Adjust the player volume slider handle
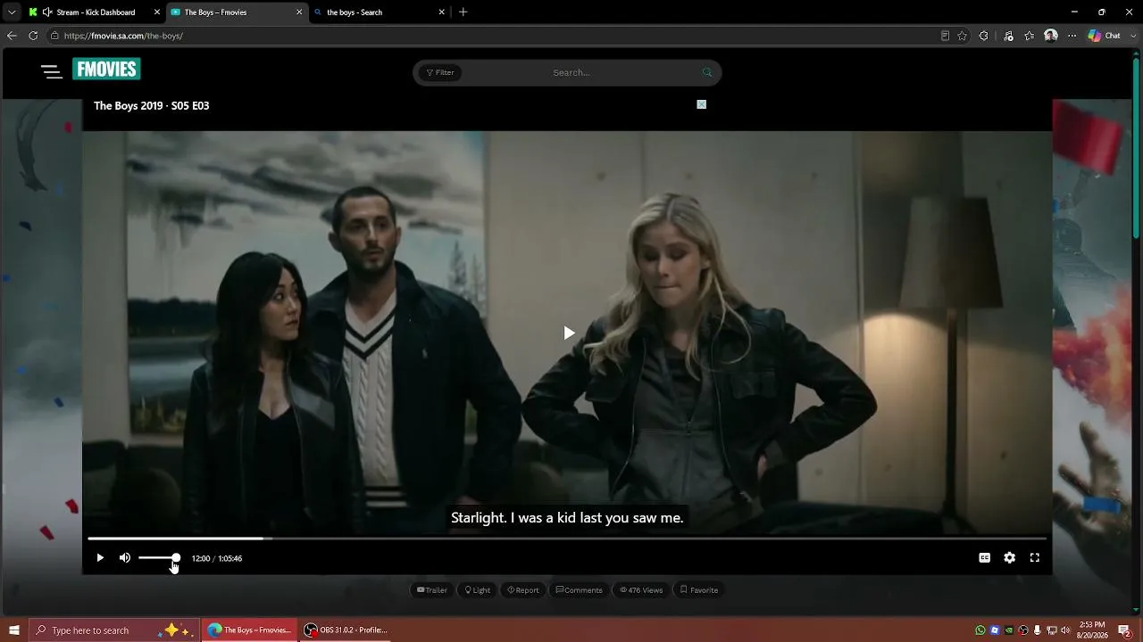This screenshot has width=1143, height=642. coord(175,558)
